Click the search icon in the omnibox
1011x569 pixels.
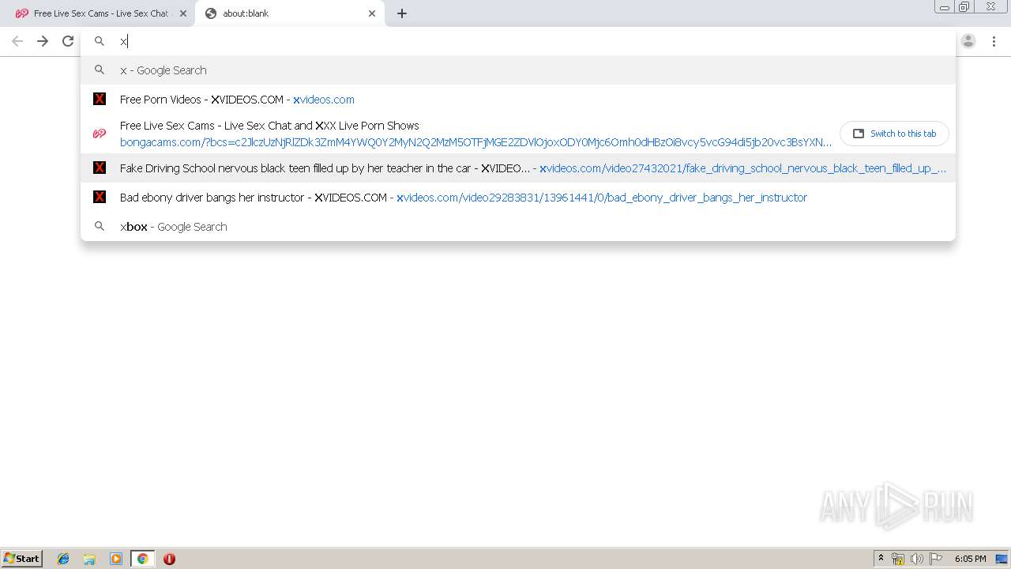click(x=100, y=41)
